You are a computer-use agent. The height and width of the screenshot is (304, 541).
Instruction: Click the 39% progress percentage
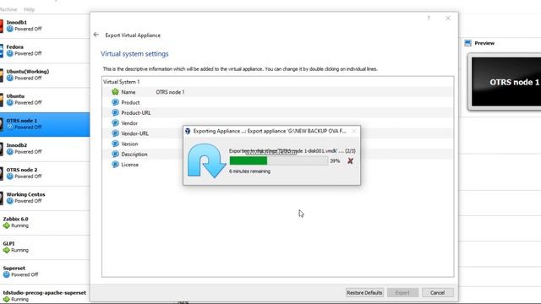tap(335, 161)
